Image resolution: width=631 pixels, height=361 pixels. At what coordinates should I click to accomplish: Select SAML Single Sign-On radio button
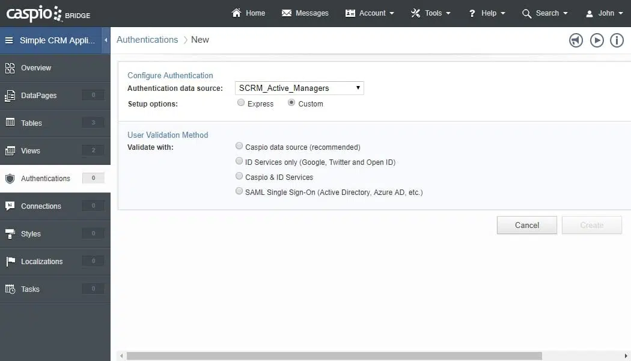pyautogui.click(x=240, y=191)
